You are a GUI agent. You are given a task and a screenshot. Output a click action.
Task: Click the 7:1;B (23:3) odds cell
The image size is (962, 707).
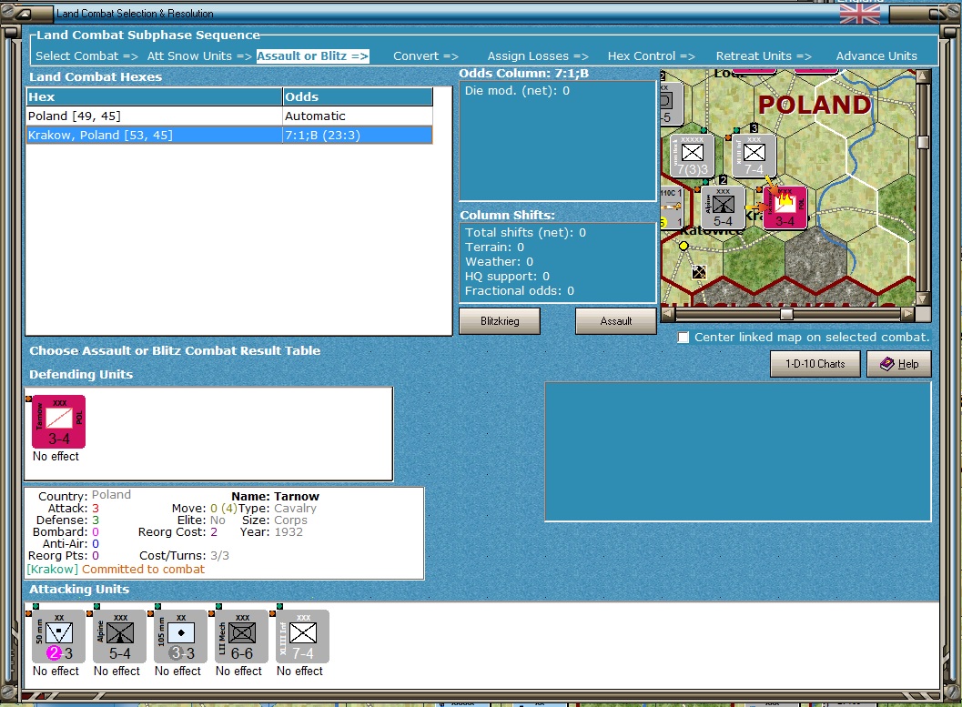tap(358, 135)
